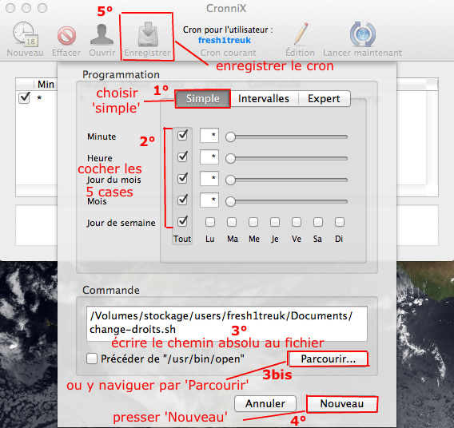Click the Parcourir... button
Image resolution: width=454 pixels, height=428 pixels.
(328, 359)
